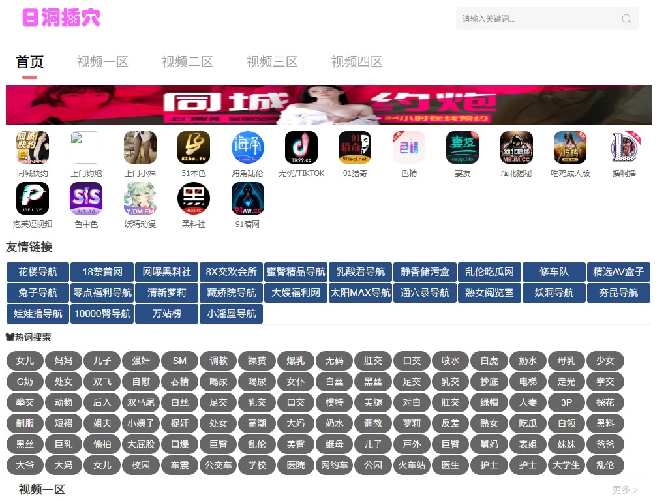Click the 妖精动漫 icon
The image size is (668, 501).
click(x=140, y=199)
